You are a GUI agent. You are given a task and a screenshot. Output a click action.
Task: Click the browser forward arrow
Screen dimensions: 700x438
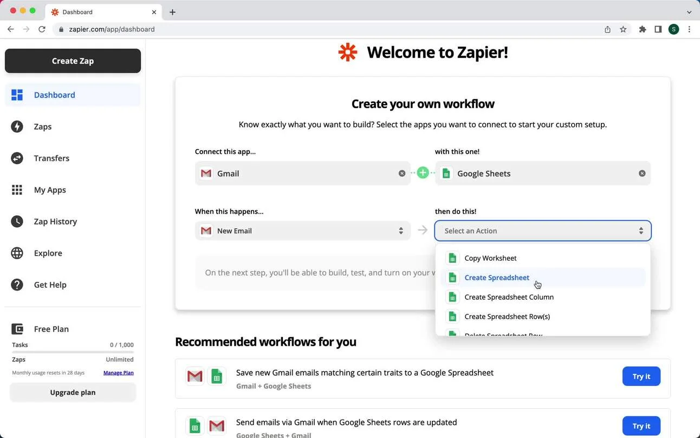point(26,29)
